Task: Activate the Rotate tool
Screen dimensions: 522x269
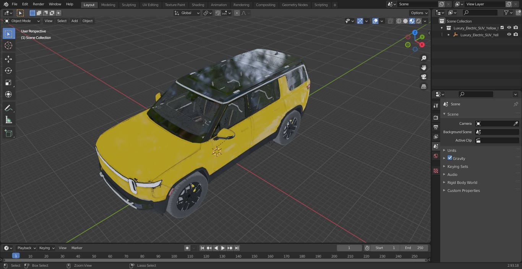Action: [x=8, y=71]
